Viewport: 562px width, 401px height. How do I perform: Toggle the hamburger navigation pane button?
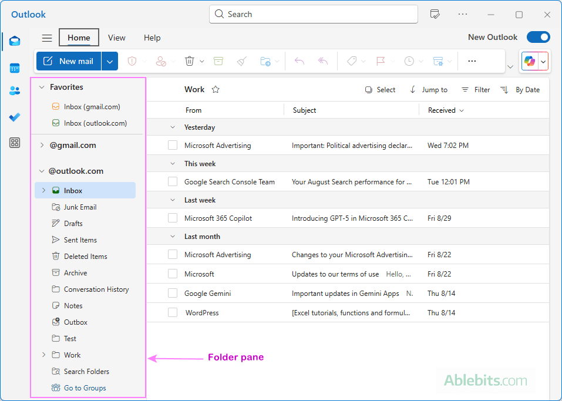[47, 38]
